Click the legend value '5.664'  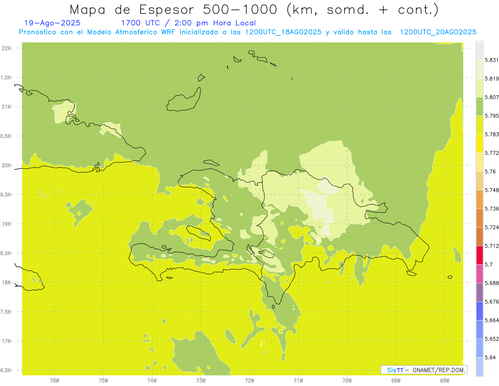(x=492, y=320)
